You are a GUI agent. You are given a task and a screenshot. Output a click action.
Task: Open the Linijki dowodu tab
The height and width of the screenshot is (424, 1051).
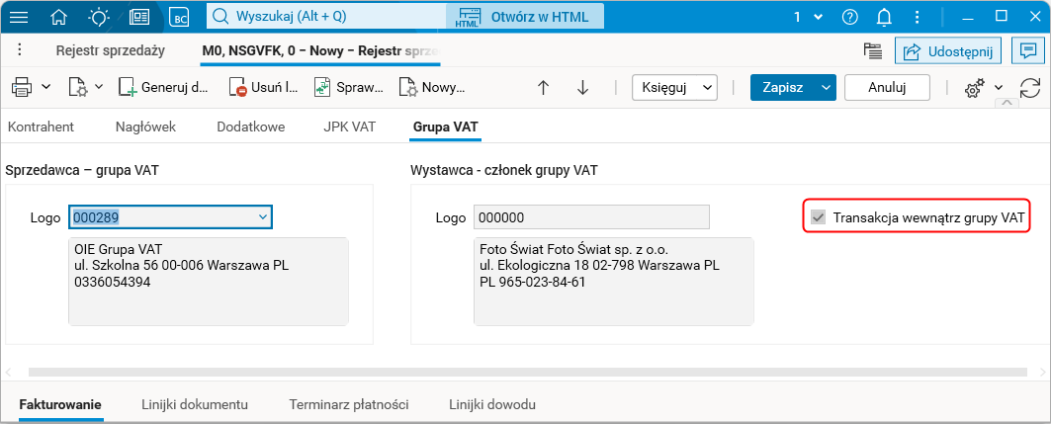[492, 404]
